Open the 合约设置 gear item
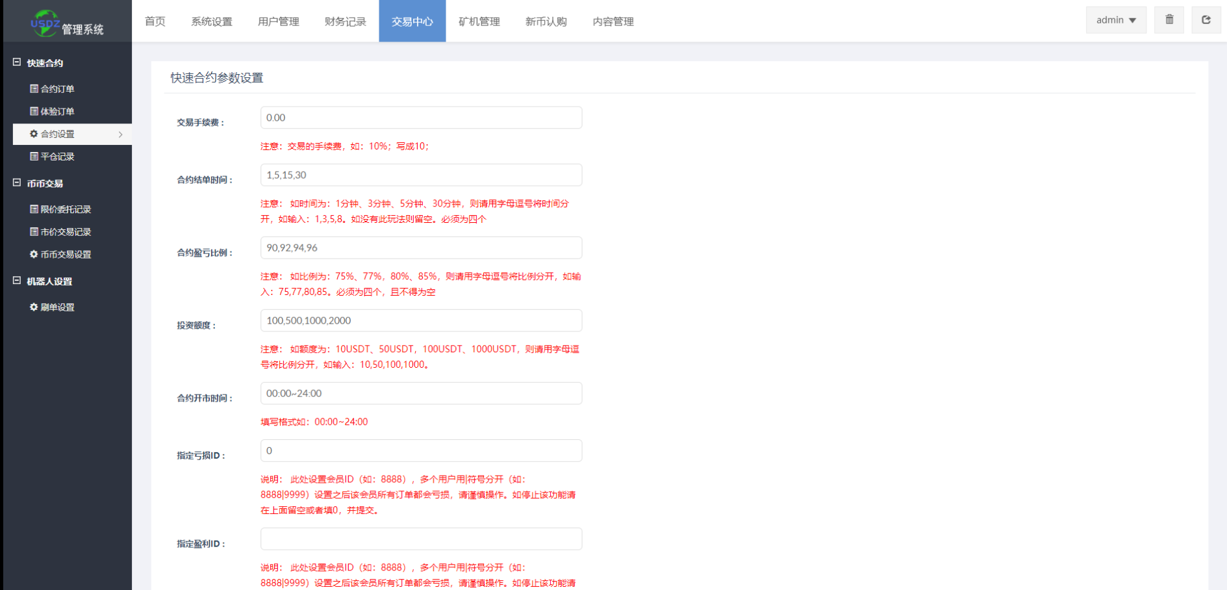Viewport: 1227px width, 590px height. [x=55, y=134]
